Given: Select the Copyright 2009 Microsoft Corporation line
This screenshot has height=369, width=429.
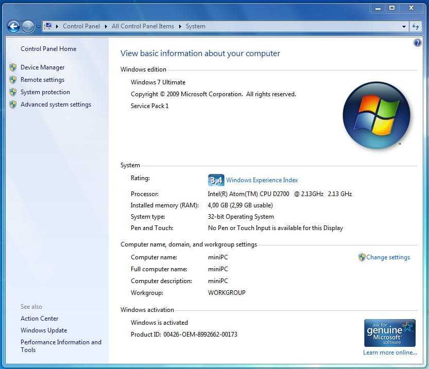Looking at the screenshot, I should (x=213, y=94).
